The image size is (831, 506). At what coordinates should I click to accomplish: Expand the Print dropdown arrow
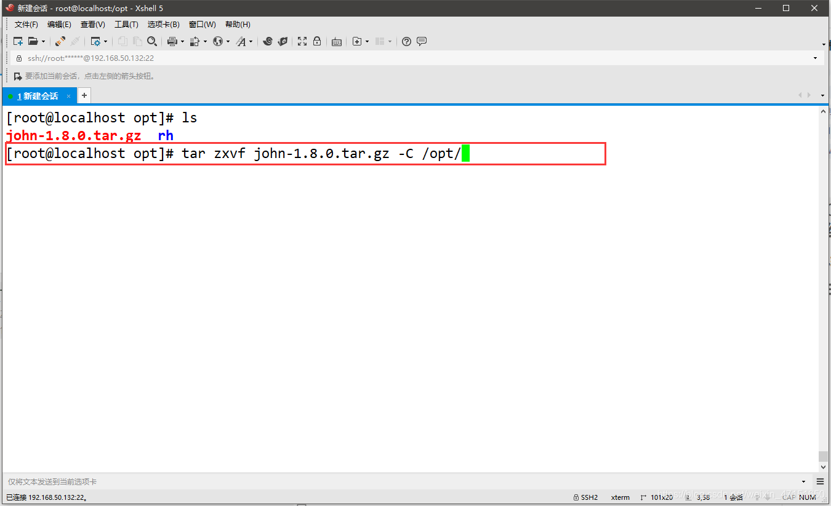182,42
